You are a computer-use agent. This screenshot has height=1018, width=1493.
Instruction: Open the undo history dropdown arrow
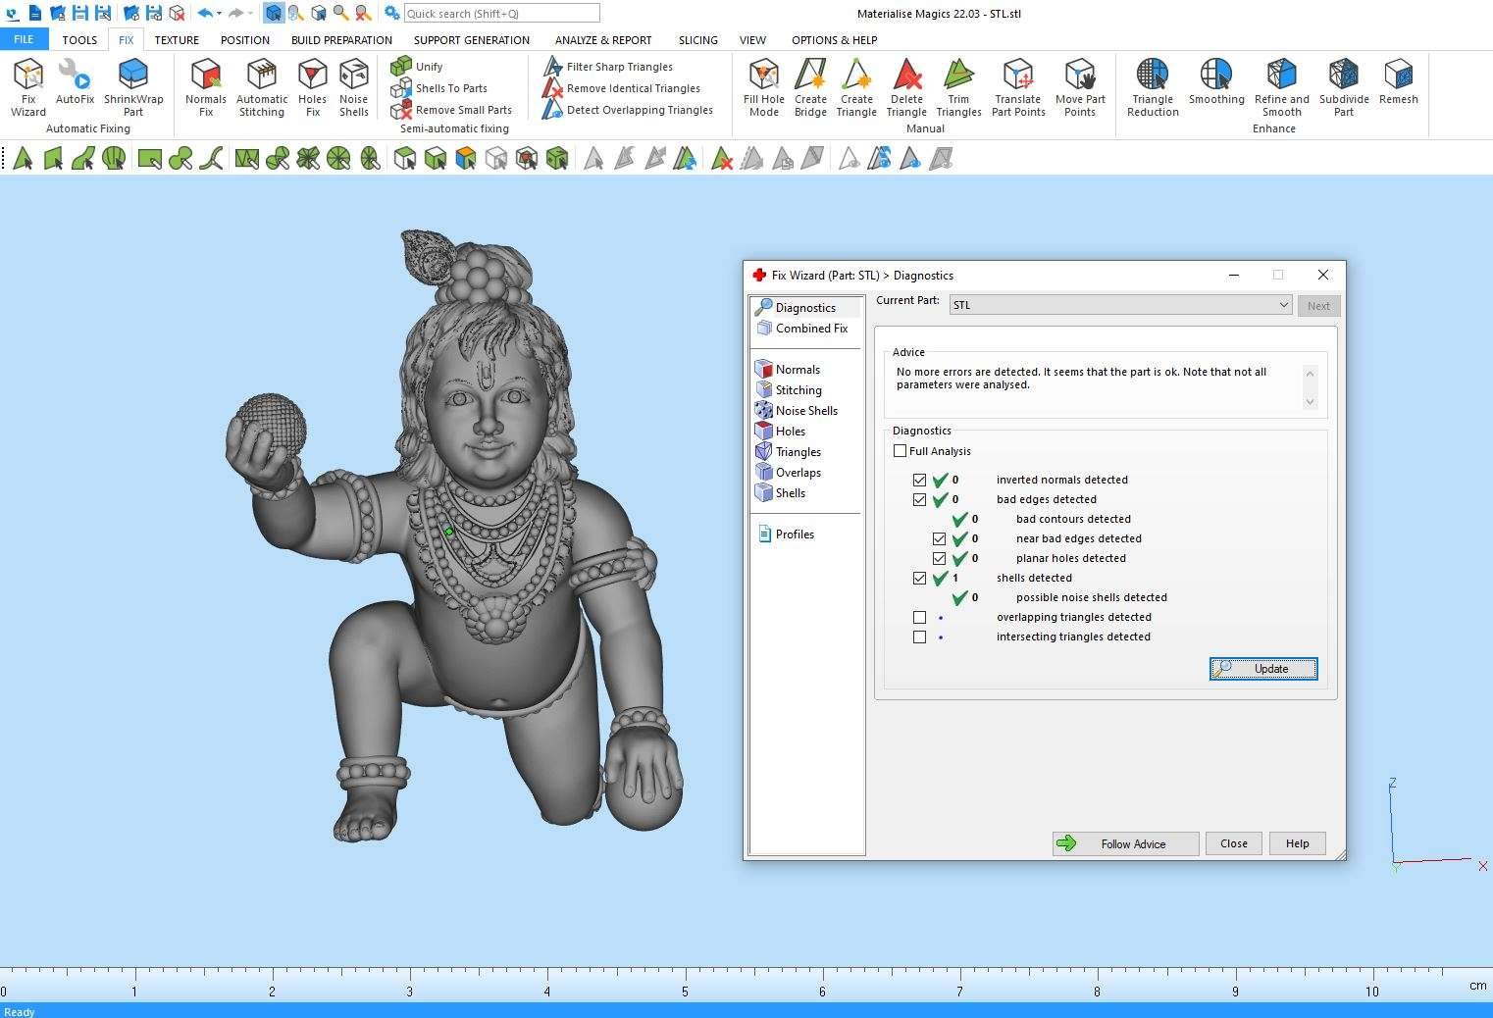[219, 14]
